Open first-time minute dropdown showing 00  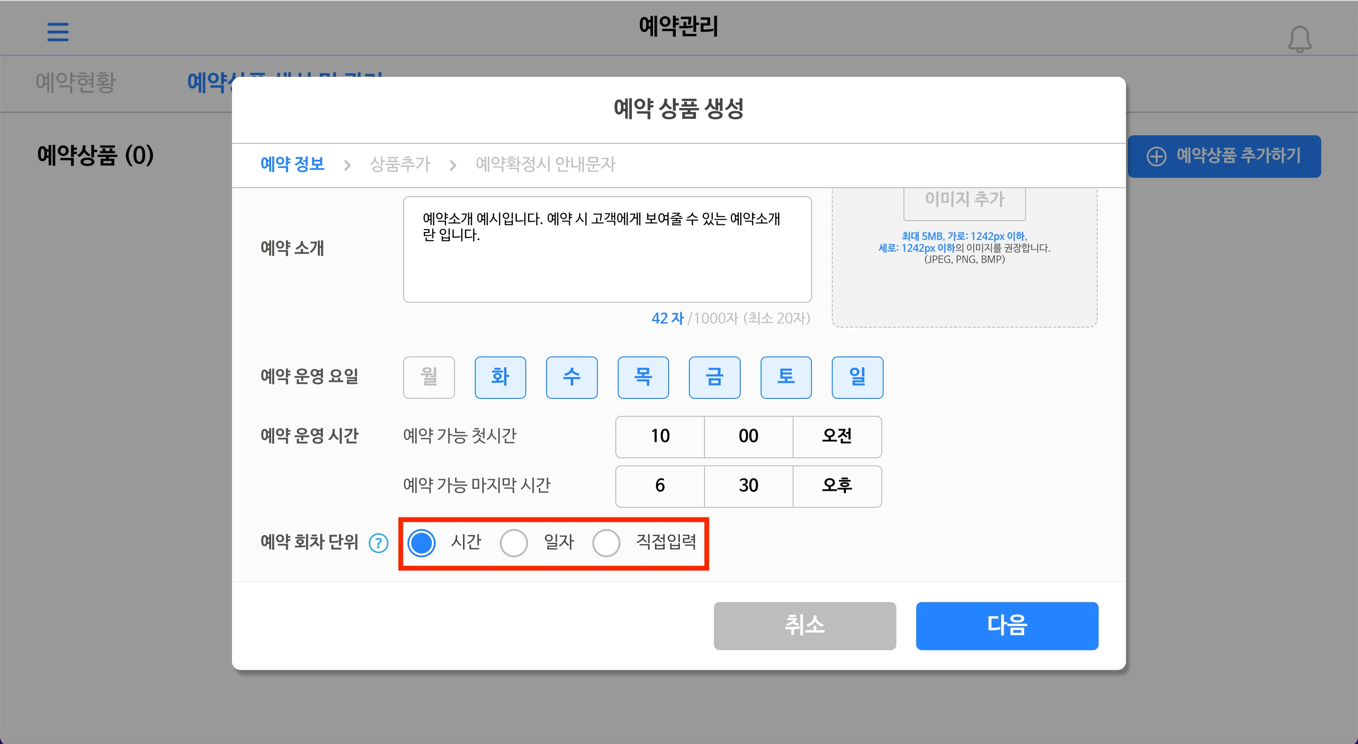click(749, 437)
